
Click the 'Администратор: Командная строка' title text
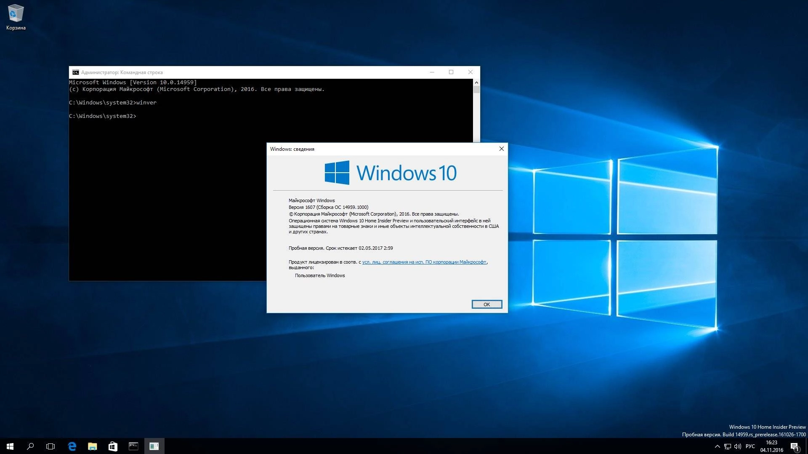pos(122,72)
